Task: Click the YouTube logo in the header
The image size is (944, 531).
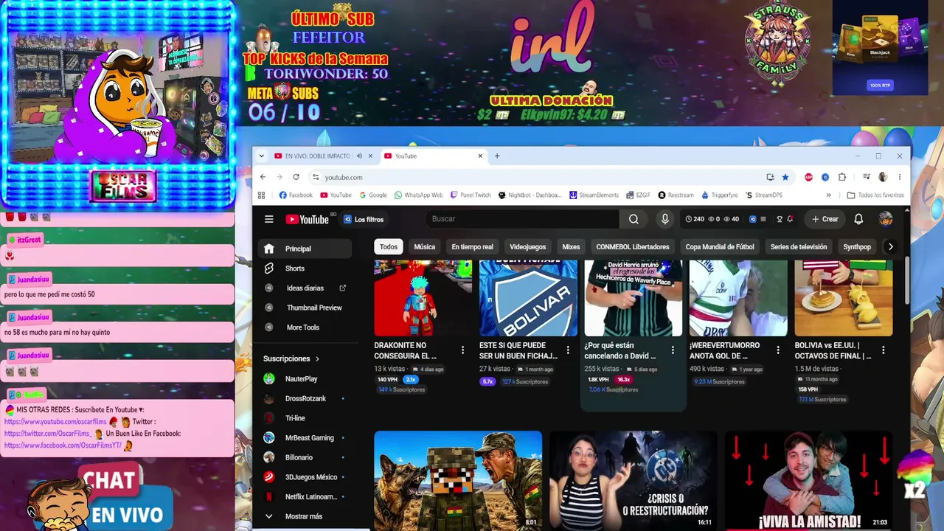Action: coord(308,219)
